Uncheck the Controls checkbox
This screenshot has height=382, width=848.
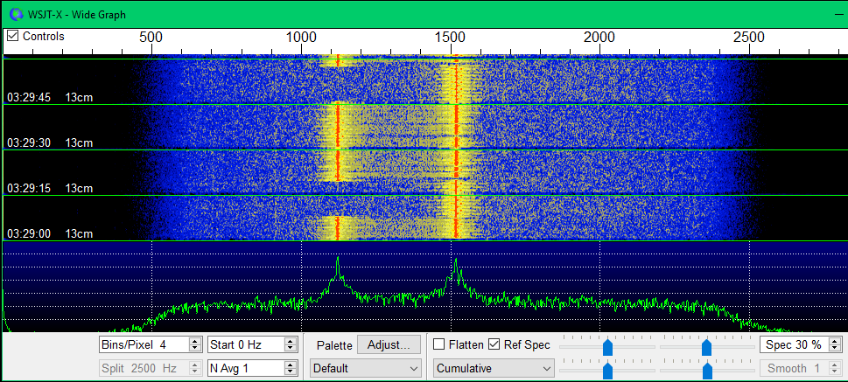point(12,37)
